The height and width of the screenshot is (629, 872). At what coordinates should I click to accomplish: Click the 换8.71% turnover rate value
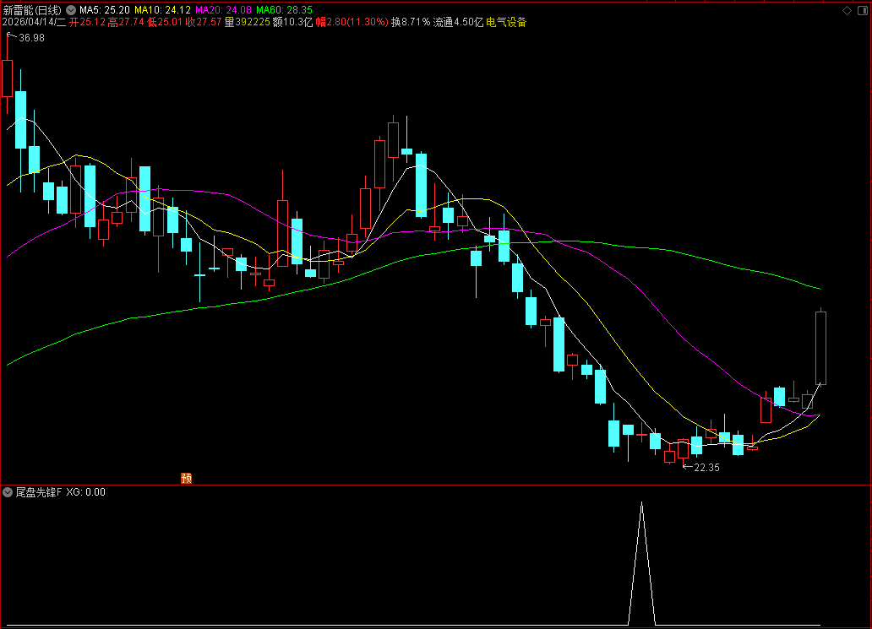pos(411,22)
